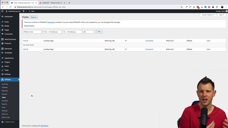The width and height of the screenshot is (228, 128).
Task: Bookmark page with the star icon
Action: [x=182, y=7]
